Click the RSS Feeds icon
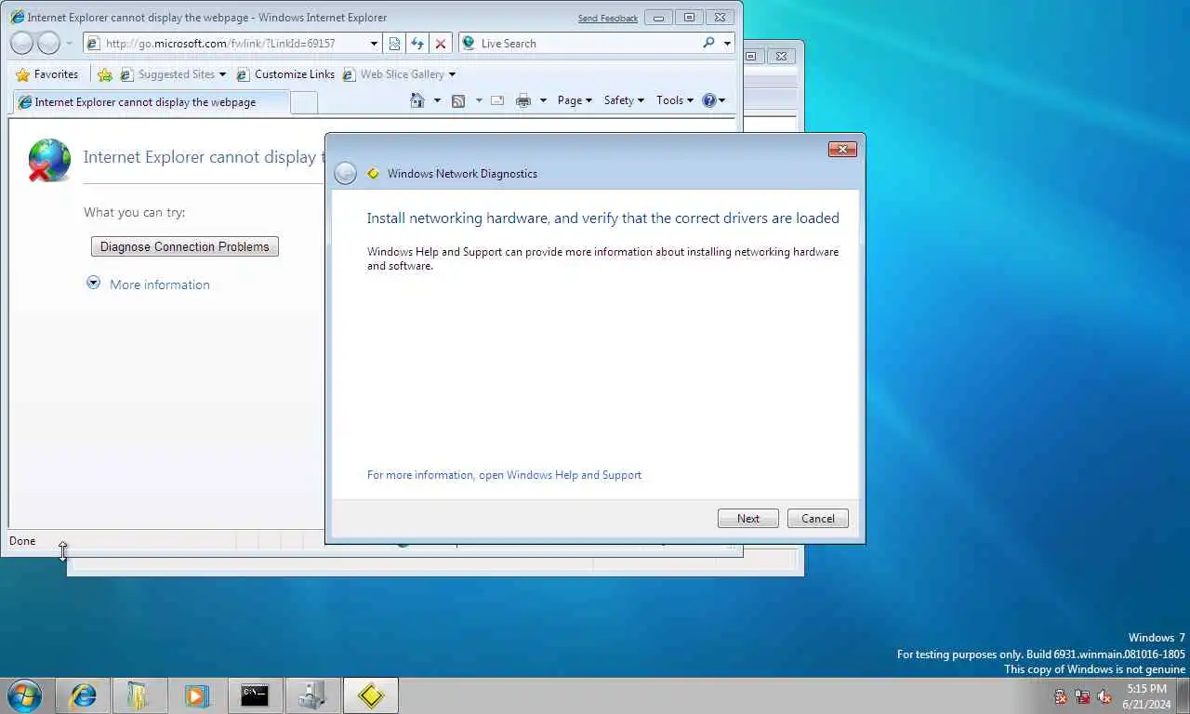This screenshot has width=1190, height=714. (458, 100)
